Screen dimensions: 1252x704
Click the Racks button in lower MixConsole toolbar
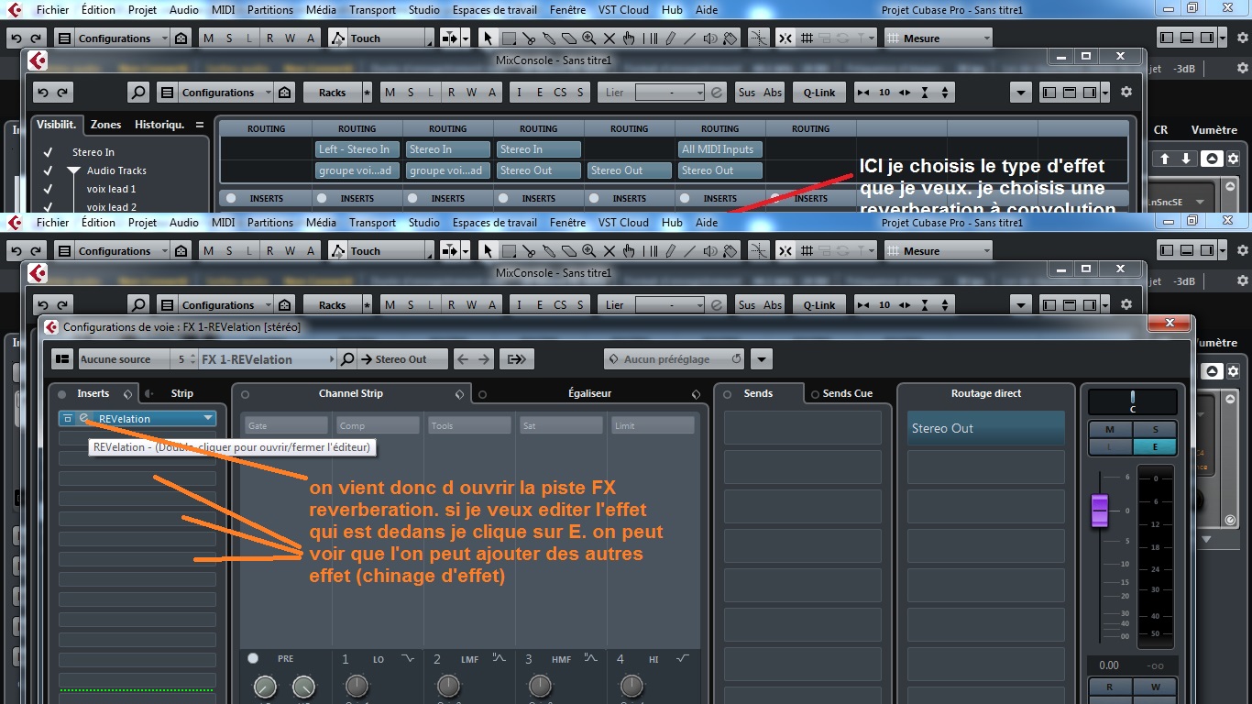point(332,305)
